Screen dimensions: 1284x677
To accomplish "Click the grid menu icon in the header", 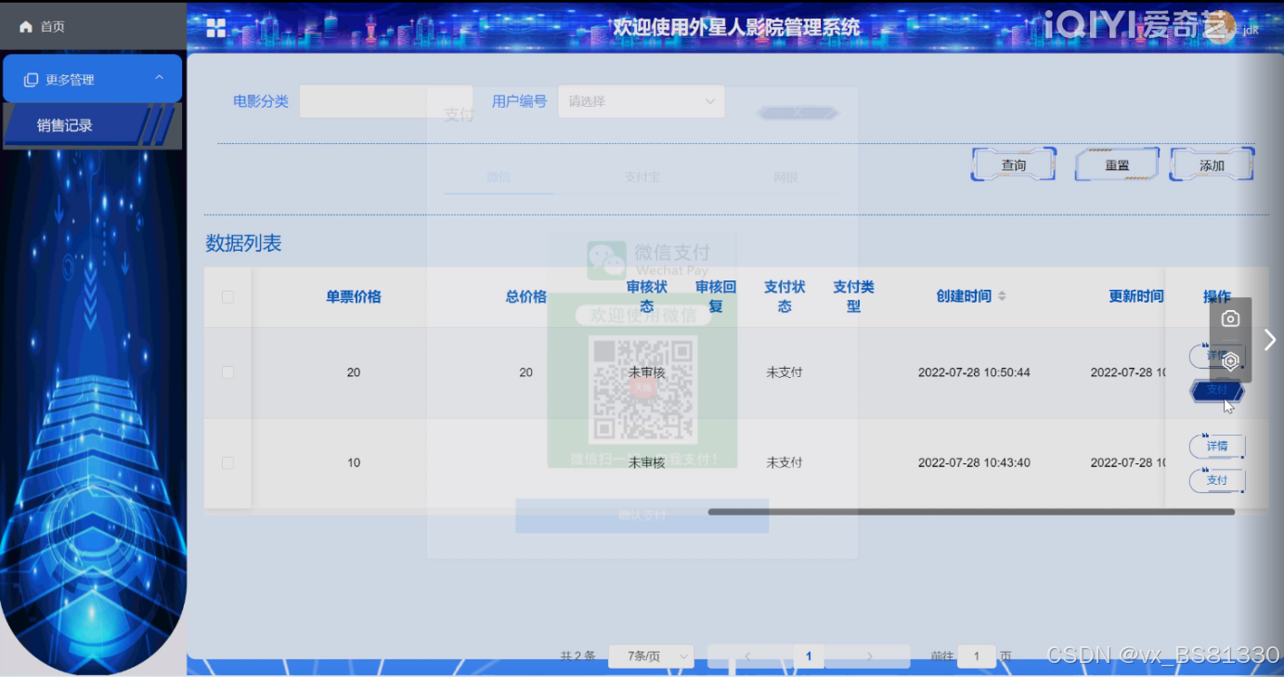I will click(x=216, y=28).
